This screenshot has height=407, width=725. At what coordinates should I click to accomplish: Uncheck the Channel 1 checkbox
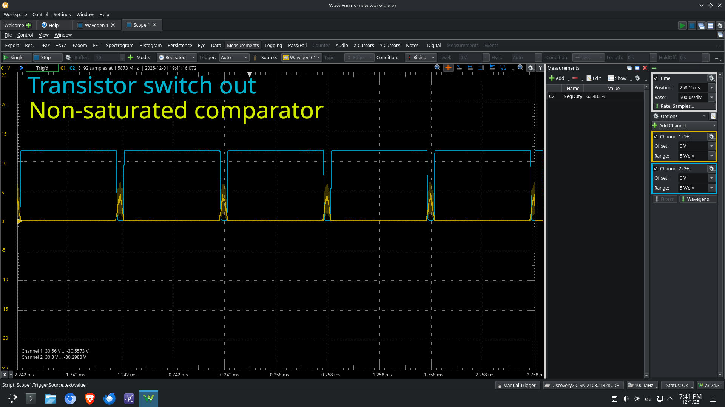(656, 136)
